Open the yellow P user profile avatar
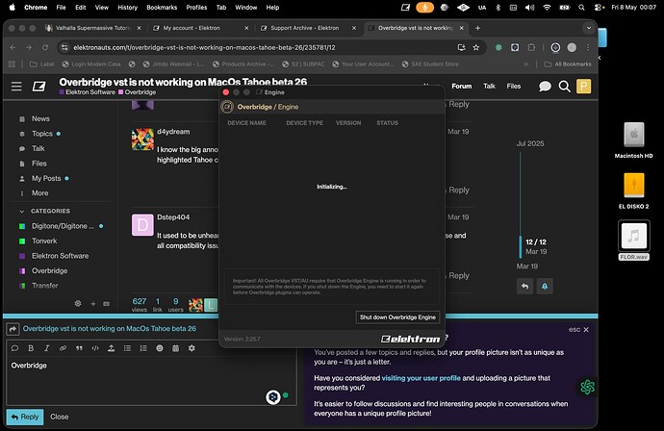Screen dimensions: 664x431 [x=583, y=87]
